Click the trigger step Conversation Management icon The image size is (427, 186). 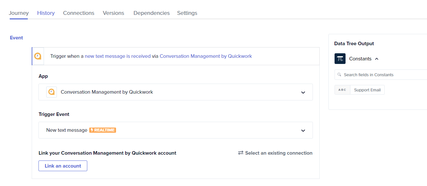click(x=38, y=56)
